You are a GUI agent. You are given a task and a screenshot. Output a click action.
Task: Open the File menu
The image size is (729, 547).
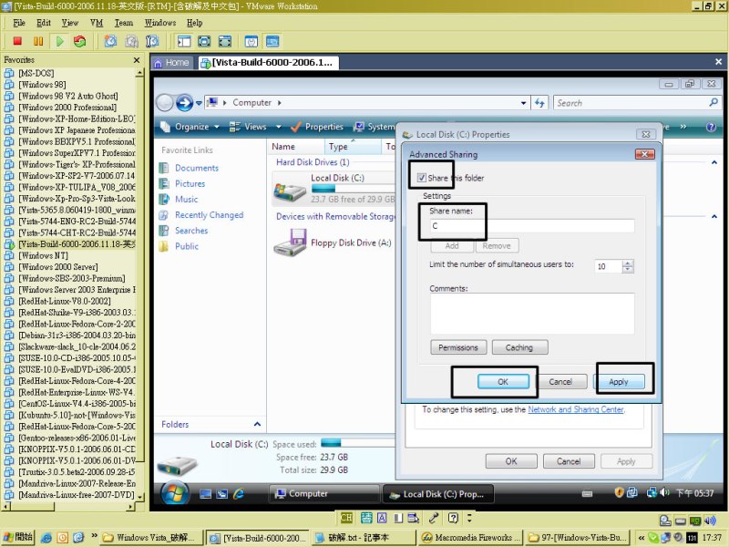[19, 23]
